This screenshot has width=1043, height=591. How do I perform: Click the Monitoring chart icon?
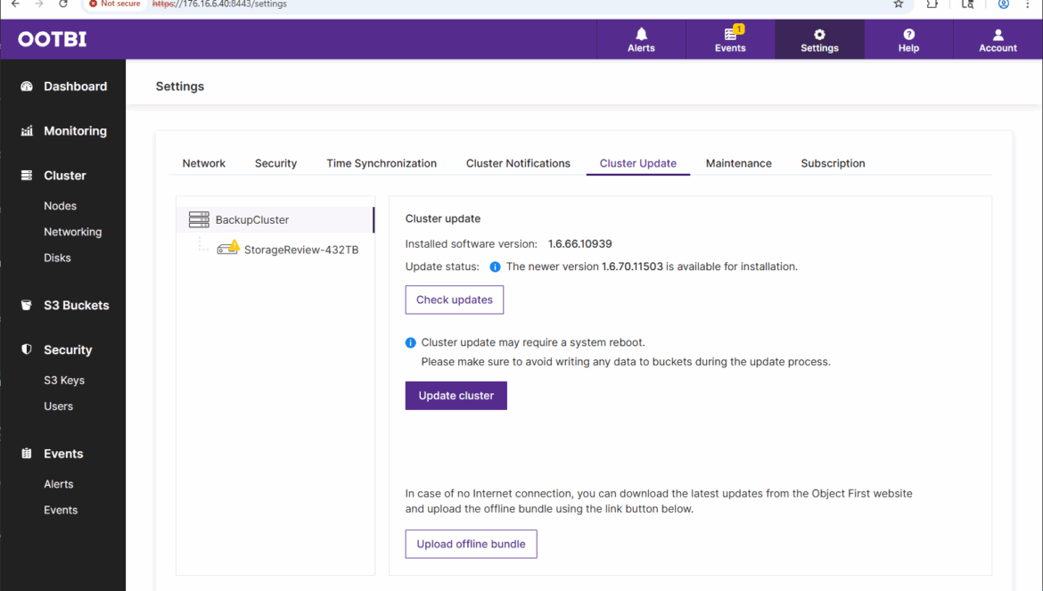click(27, 131)
